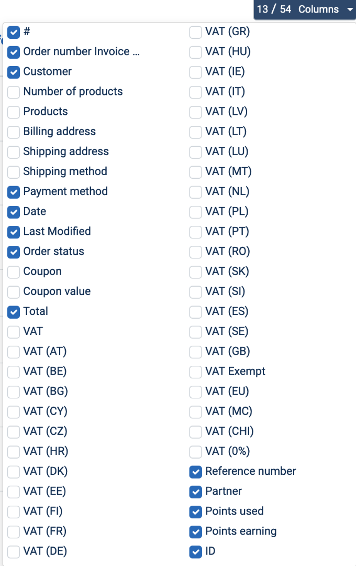Show the Shipping address column

tap(14, 151)
